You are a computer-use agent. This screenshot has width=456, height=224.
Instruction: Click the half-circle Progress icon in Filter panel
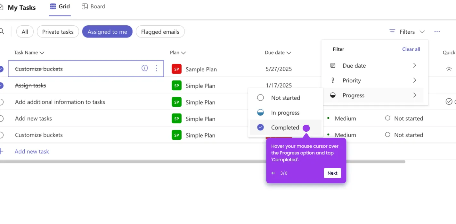(x=333, y=95)
